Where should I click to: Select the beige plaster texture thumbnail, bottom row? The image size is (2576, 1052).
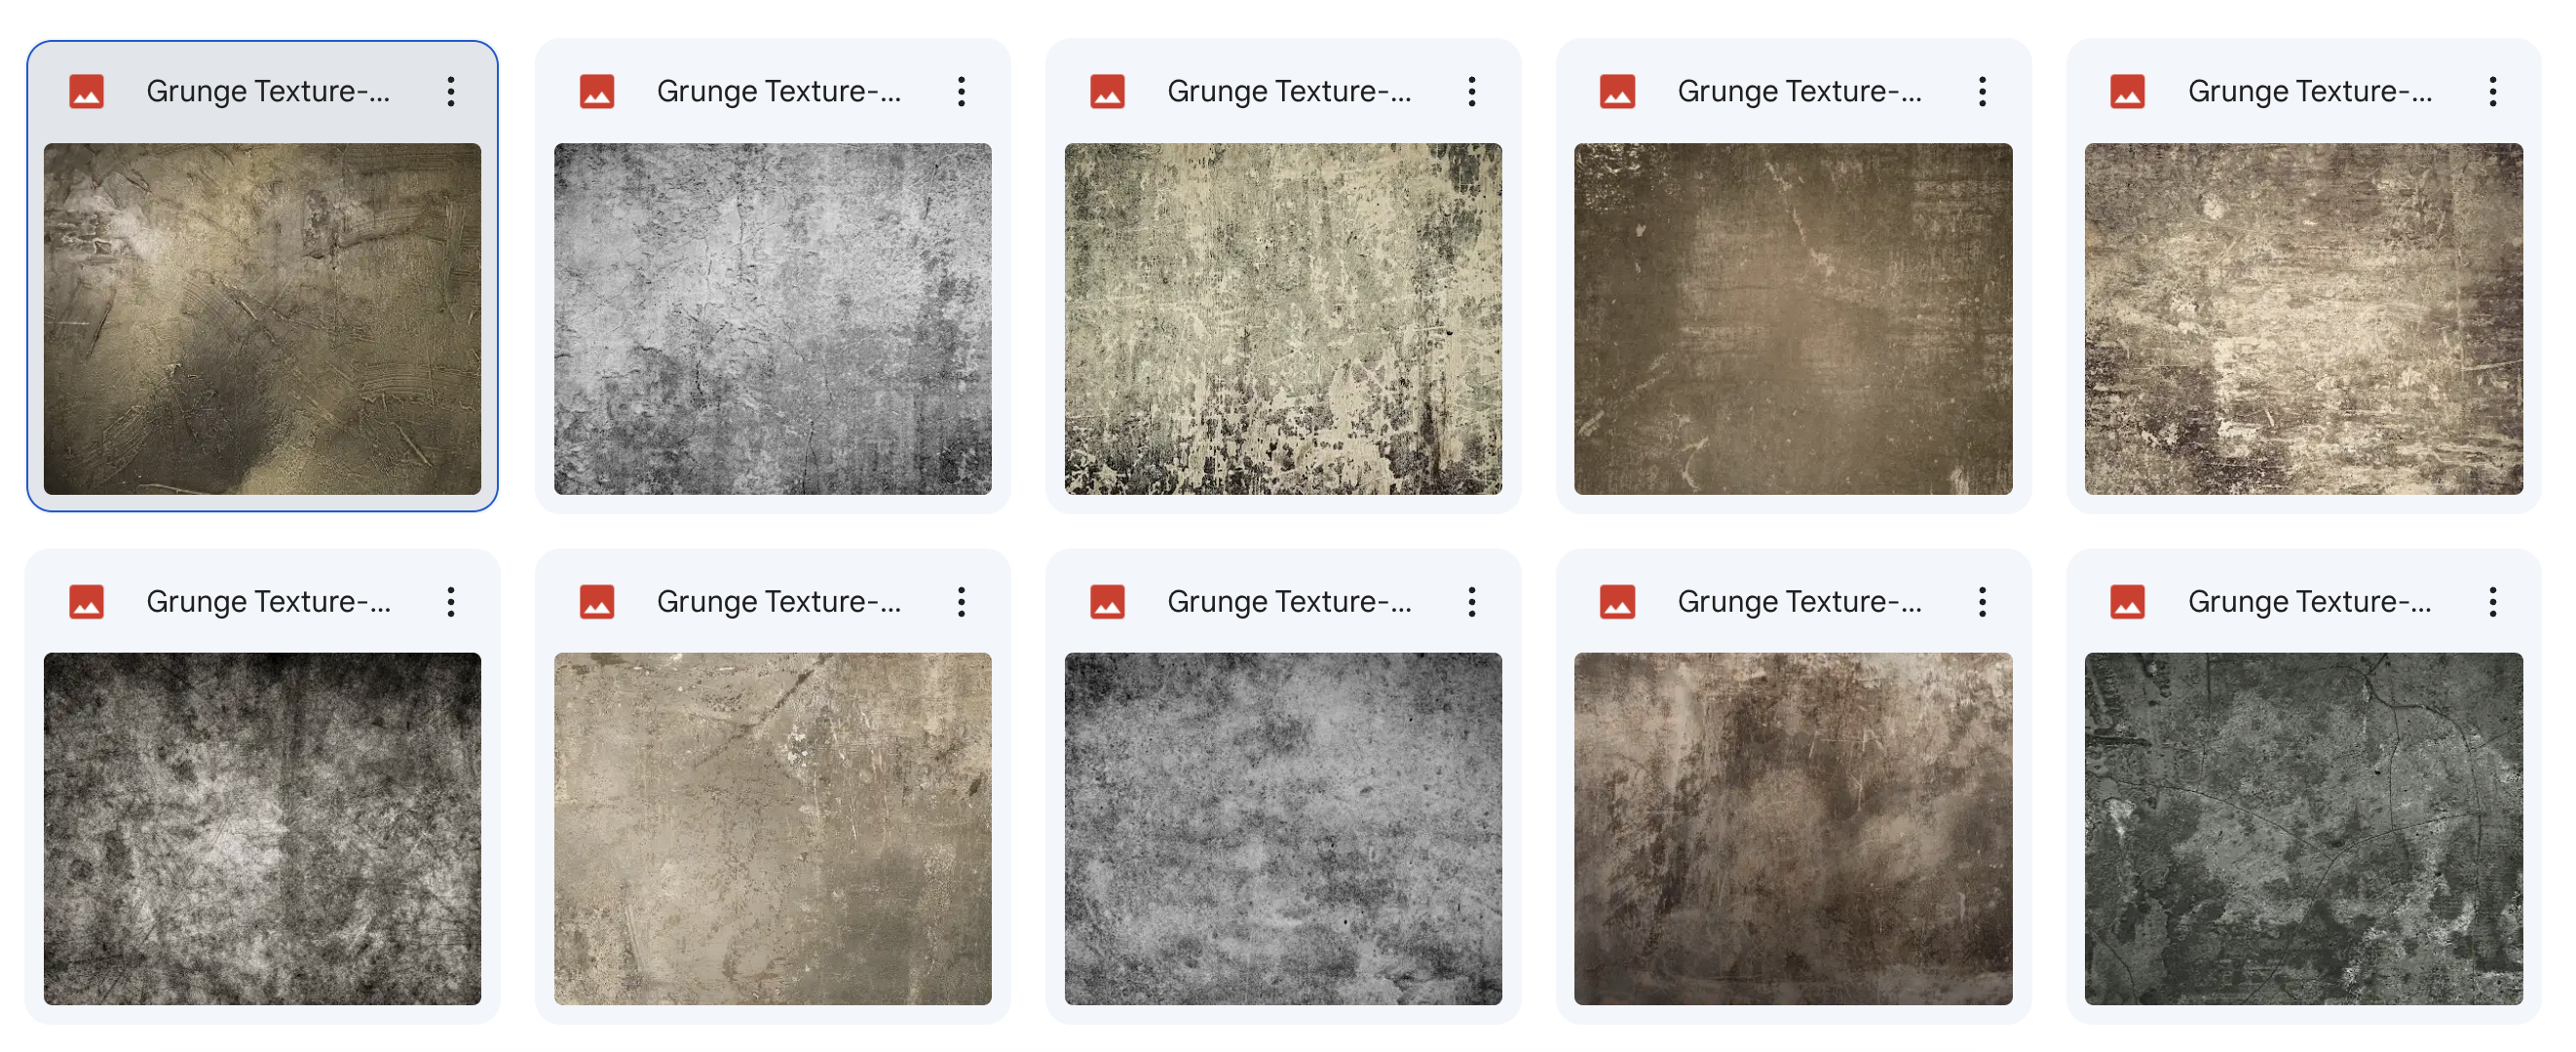772,828
